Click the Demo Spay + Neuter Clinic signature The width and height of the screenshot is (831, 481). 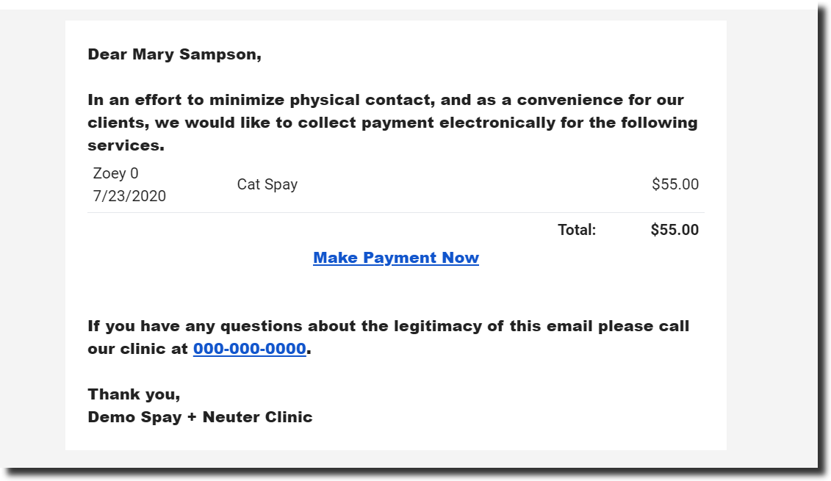pos(200,417)
